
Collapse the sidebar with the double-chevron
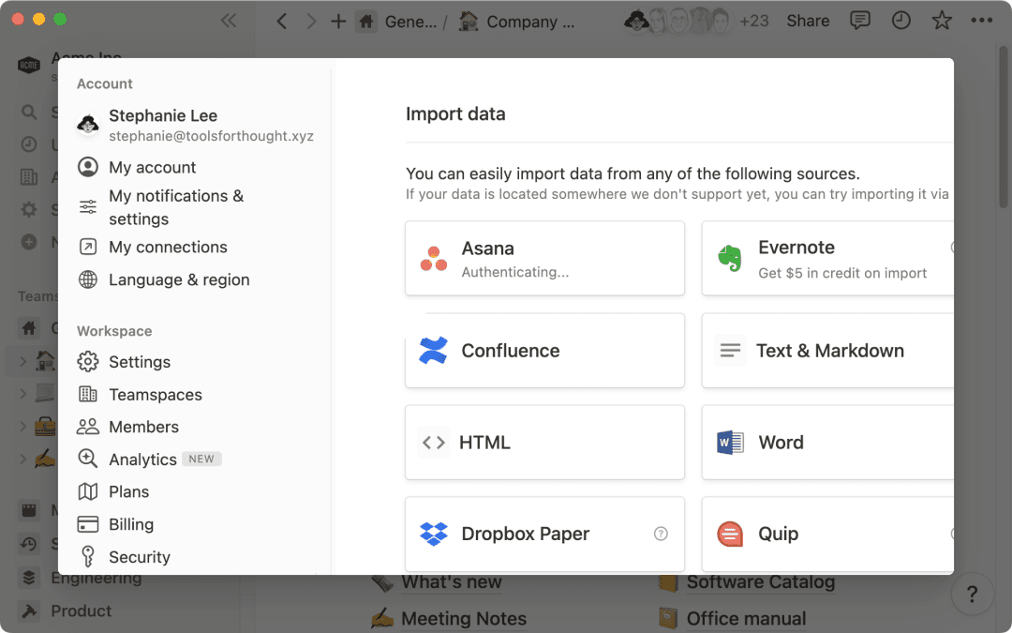230,18
